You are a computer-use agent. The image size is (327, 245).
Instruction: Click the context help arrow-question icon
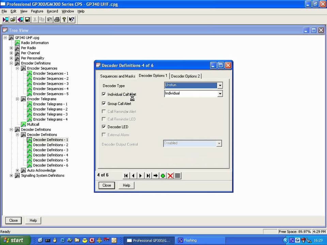tap(72, 20)
